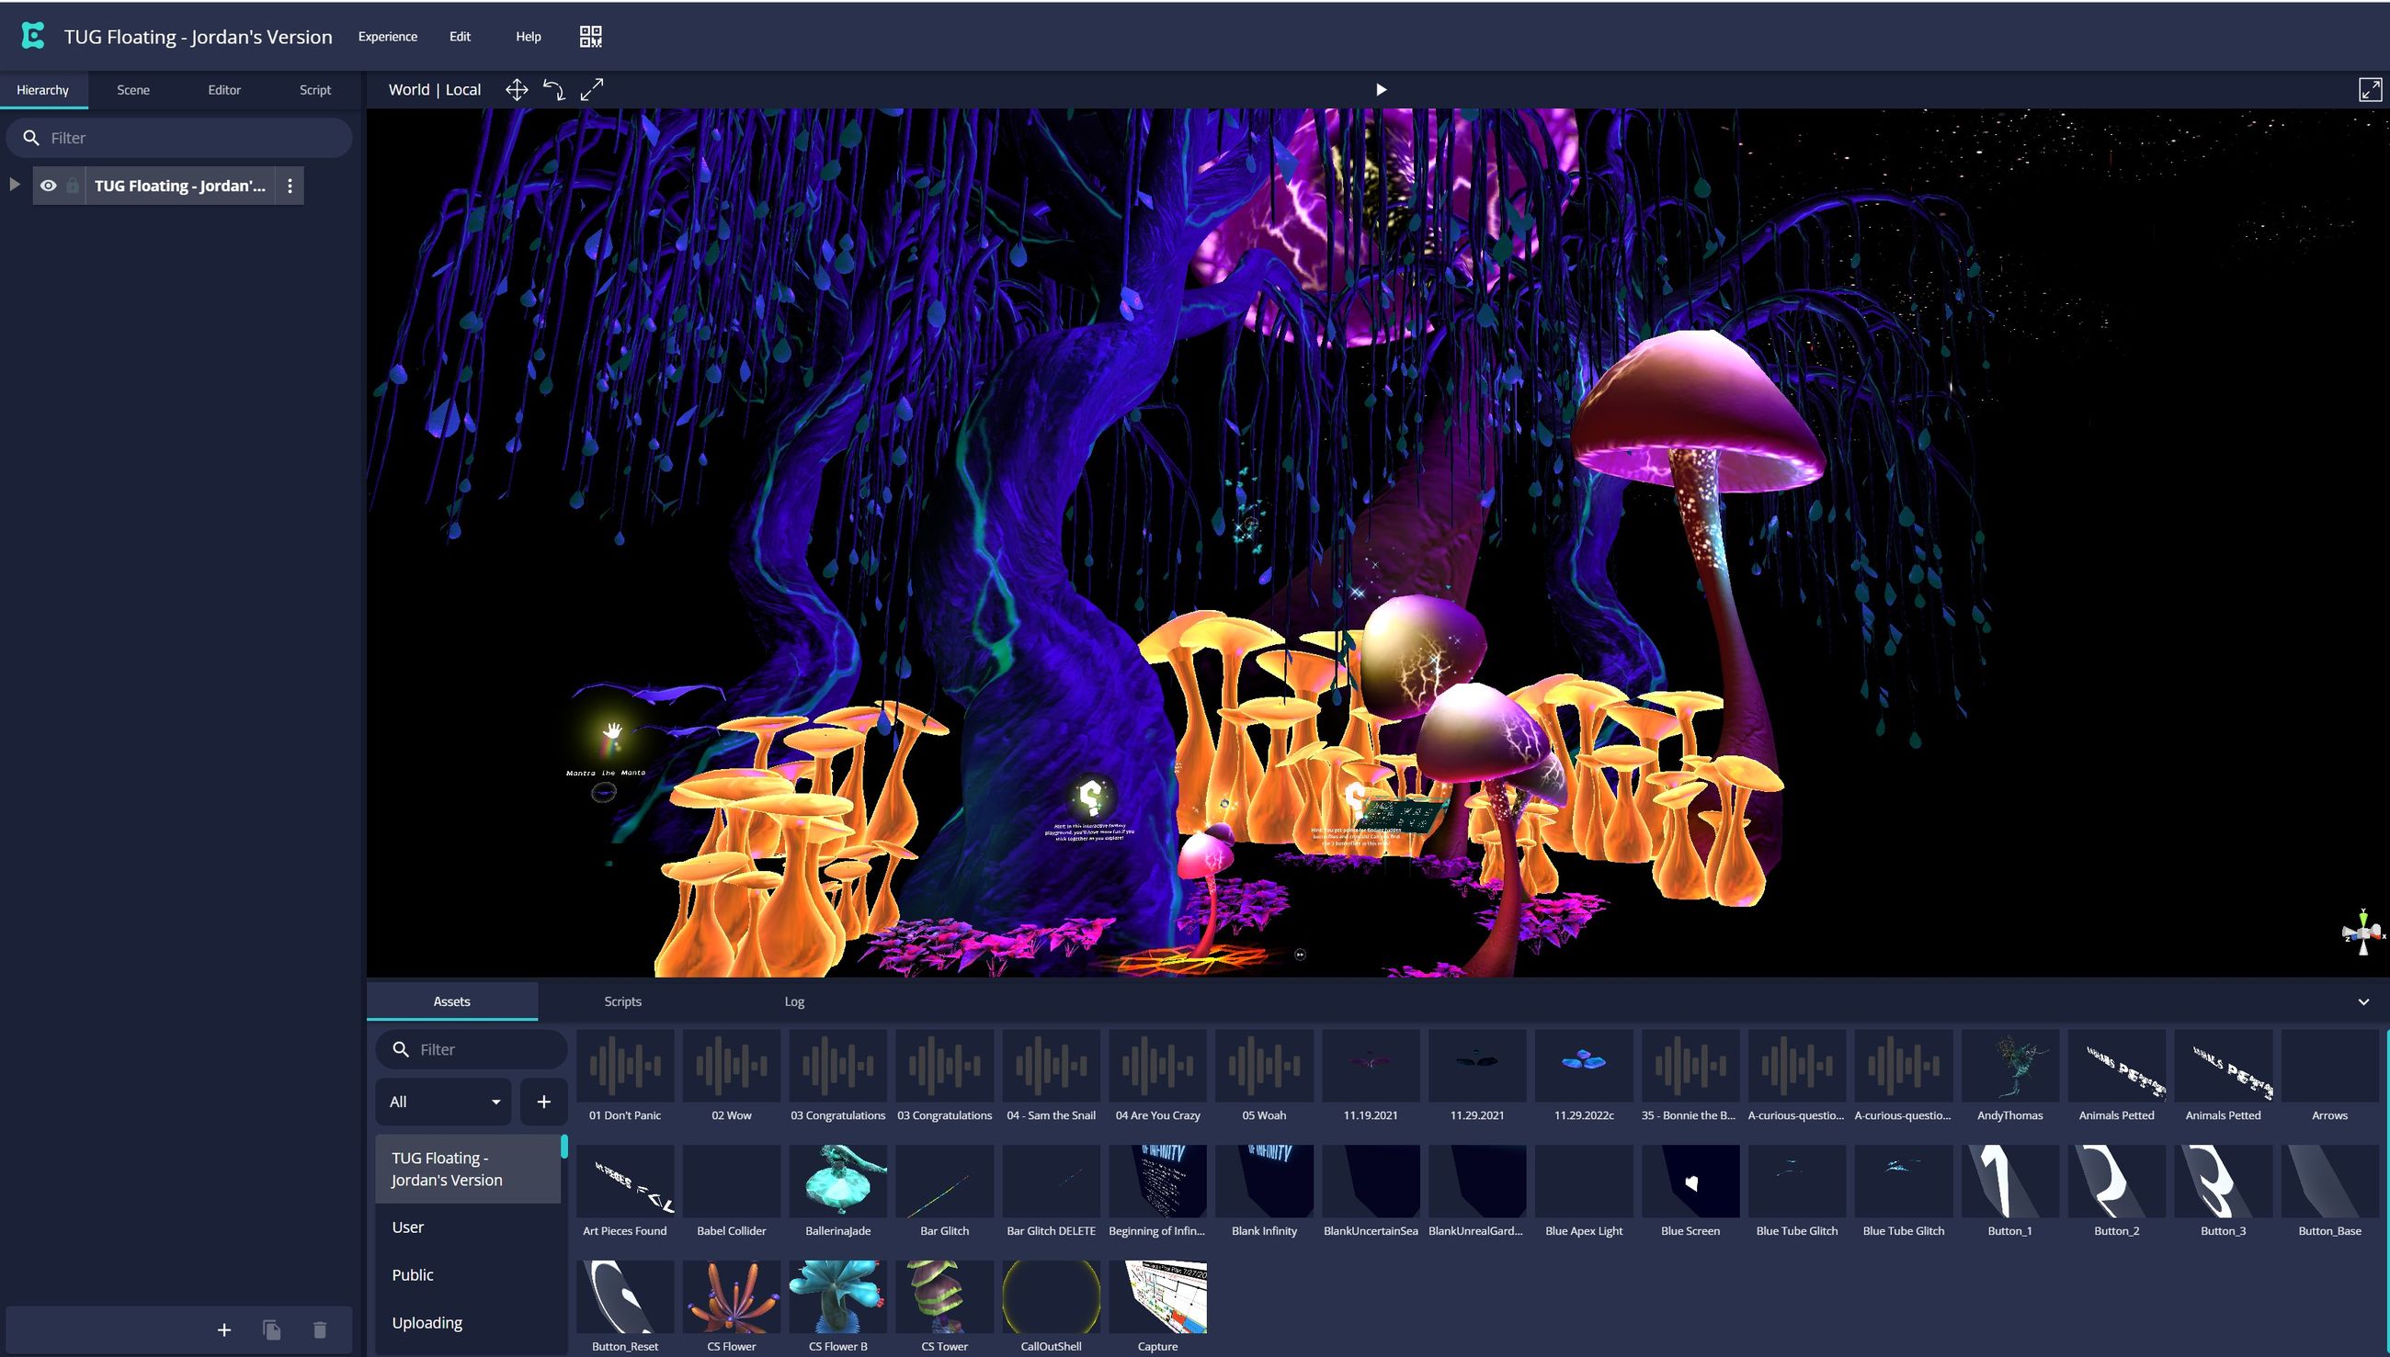The height and width of the screenshot is (1357, 2390).
Task: Select the Public asset source
Action: click(x=412, y=1275)
